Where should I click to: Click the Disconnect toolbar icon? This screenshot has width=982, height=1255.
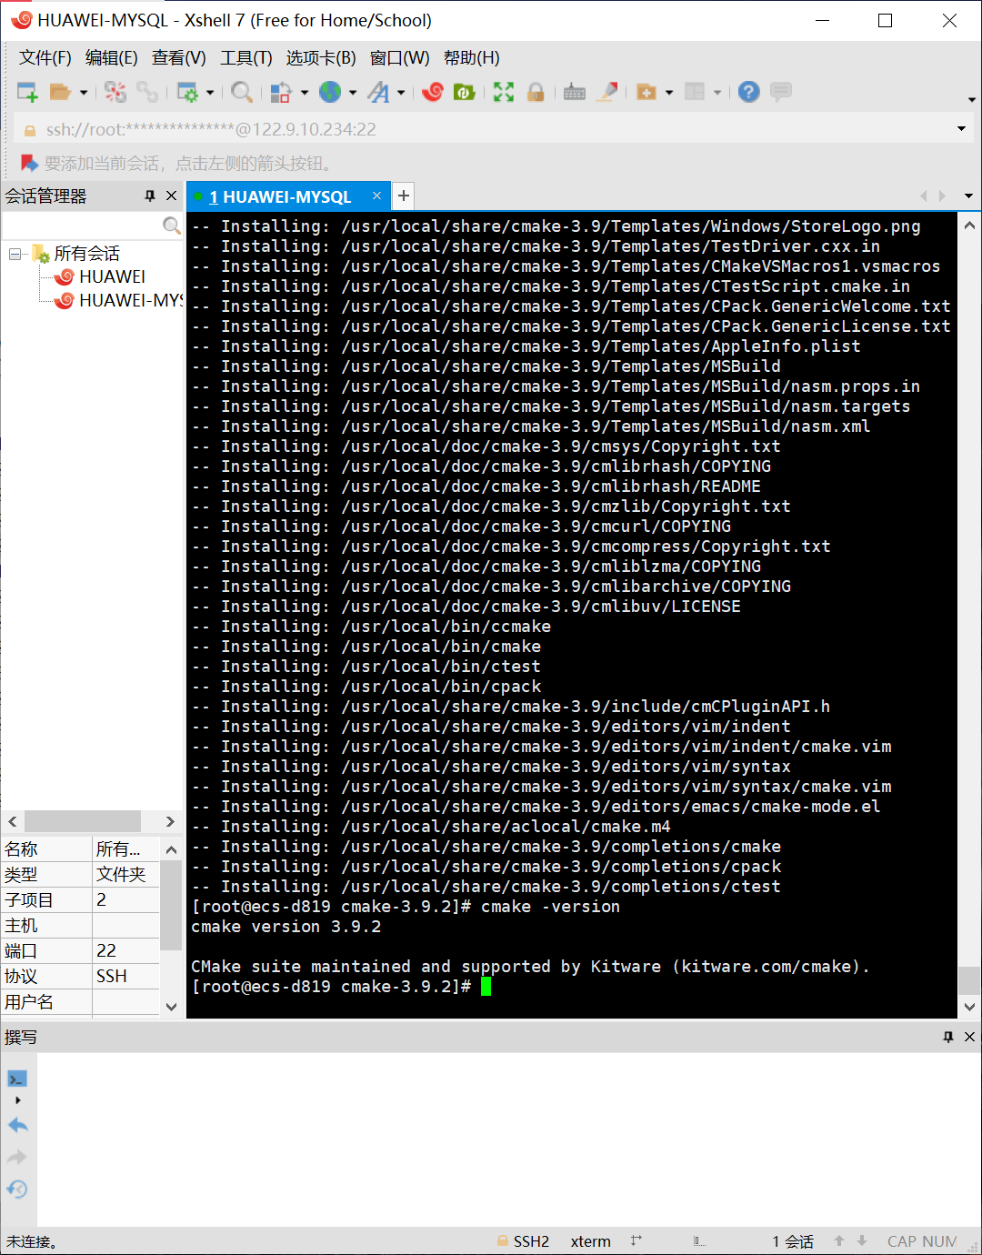pos(115,91)
